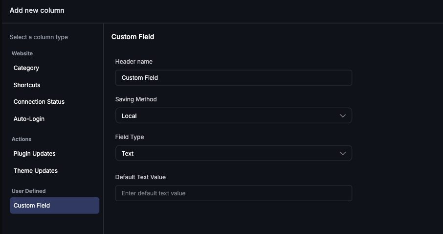
Task: Select the Theme Updates action column
Action: click(x=36, y=171)
